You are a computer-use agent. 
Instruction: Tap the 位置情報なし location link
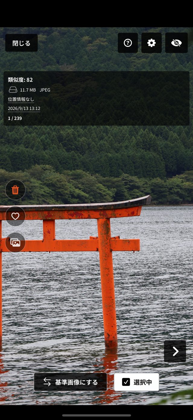[21, 99]
